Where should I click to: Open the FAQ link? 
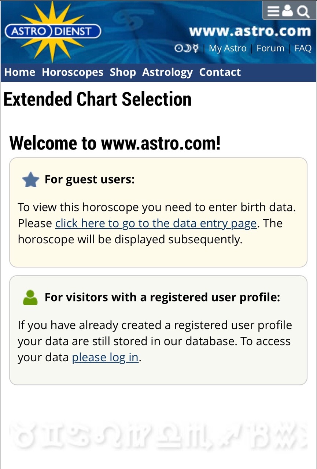click(303, 48)
